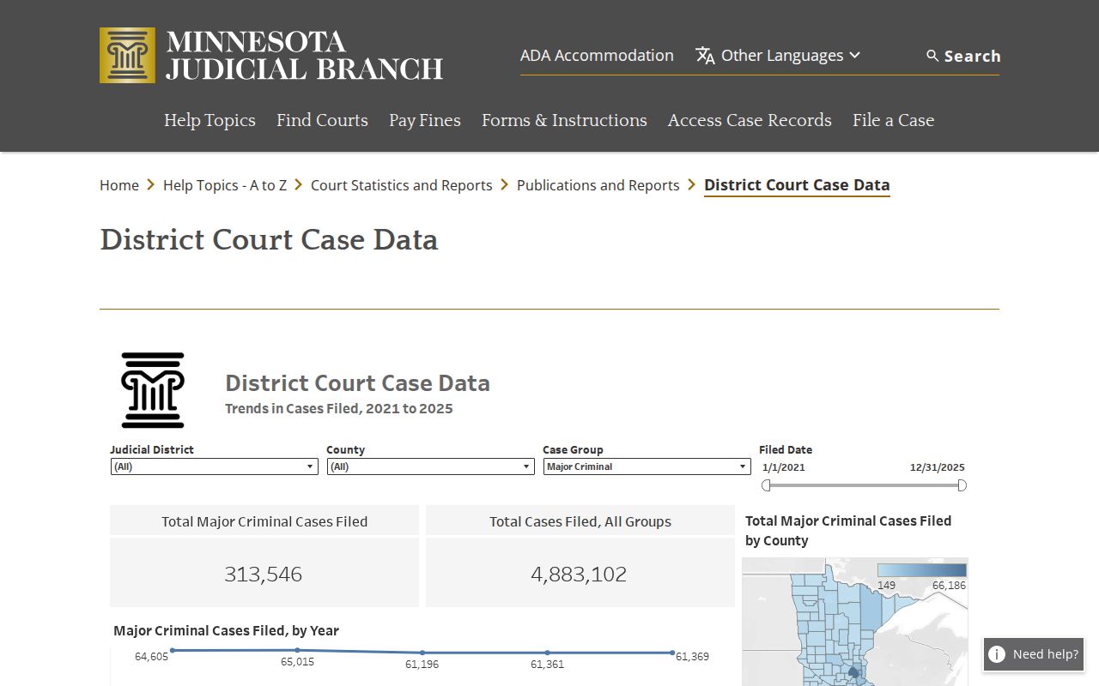Viewport: 1099px width, 686px height.
Task: Open Publications and Reports breadcrumb
Action: tap(598, 185)
